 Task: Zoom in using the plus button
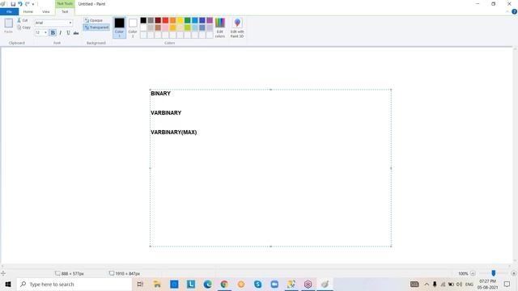pos(514,273)
